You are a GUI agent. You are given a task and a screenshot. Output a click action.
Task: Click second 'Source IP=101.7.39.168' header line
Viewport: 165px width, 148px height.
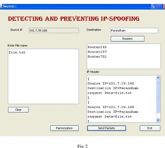tap(111, 107)
